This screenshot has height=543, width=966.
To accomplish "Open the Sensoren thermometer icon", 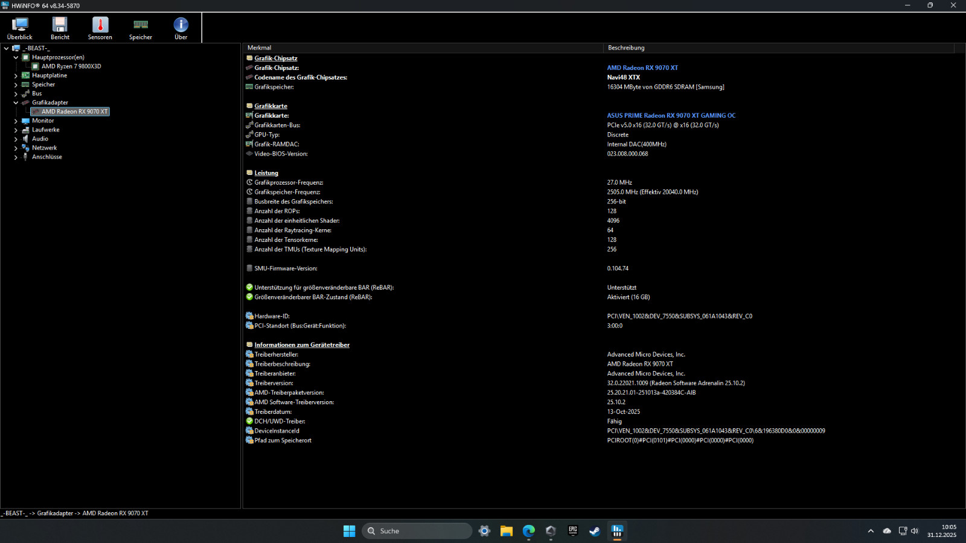I will click(100, 28).
